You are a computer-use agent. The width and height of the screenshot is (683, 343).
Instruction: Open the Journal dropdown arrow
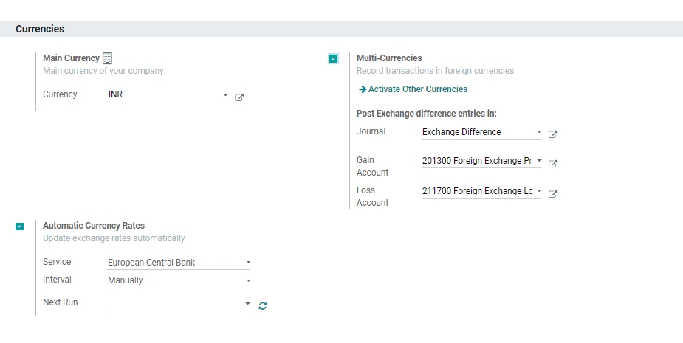point(539,133)
